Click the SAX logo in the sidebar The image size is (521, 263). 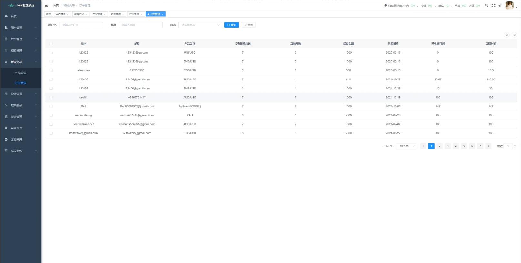pos(12,5)
